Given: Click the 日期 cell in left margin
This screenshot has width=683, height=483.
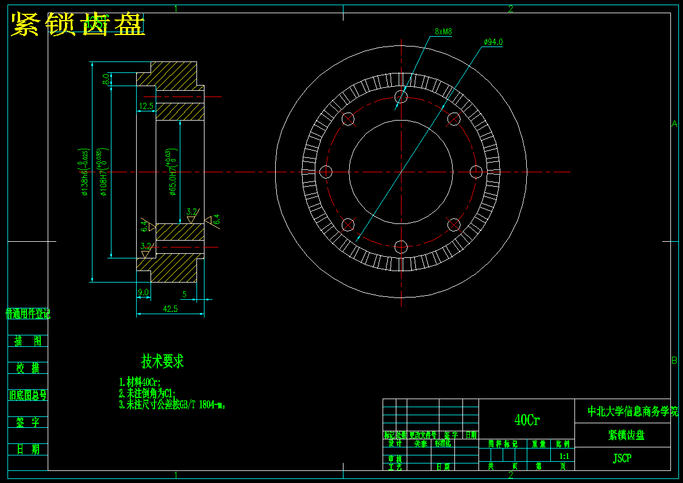Looking at the screenshot, I should pos(28,449).
